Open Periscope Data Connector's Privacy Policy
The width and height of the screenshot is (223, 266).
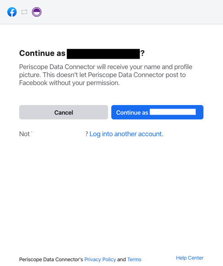100,259
